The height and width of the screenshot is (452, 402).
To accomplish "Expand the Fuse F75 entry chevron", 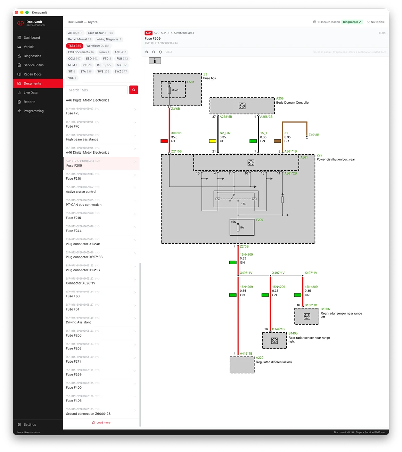I will click(135, 110).
